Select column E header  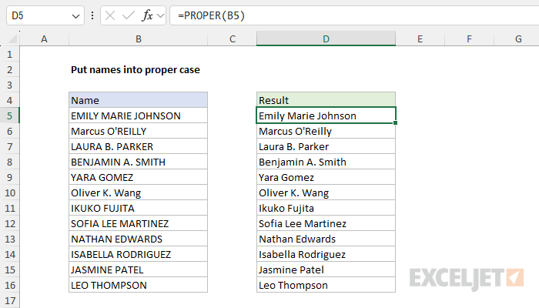420,38
